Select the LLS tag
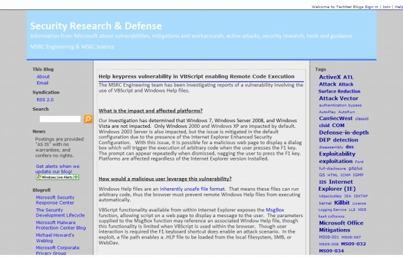 click(x=352, y=210)
